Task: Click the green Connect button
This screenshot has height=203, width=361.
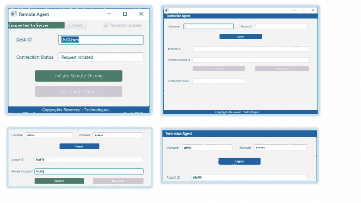Action: 59,181
